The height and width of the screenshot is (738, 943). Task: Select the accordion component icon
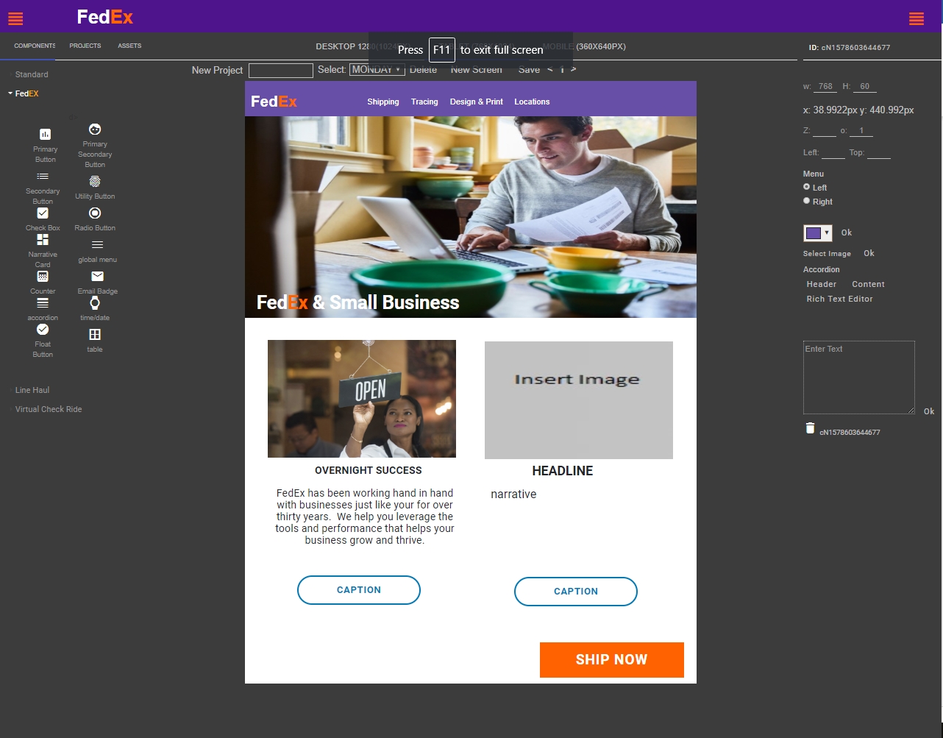[x=43, y=303]
